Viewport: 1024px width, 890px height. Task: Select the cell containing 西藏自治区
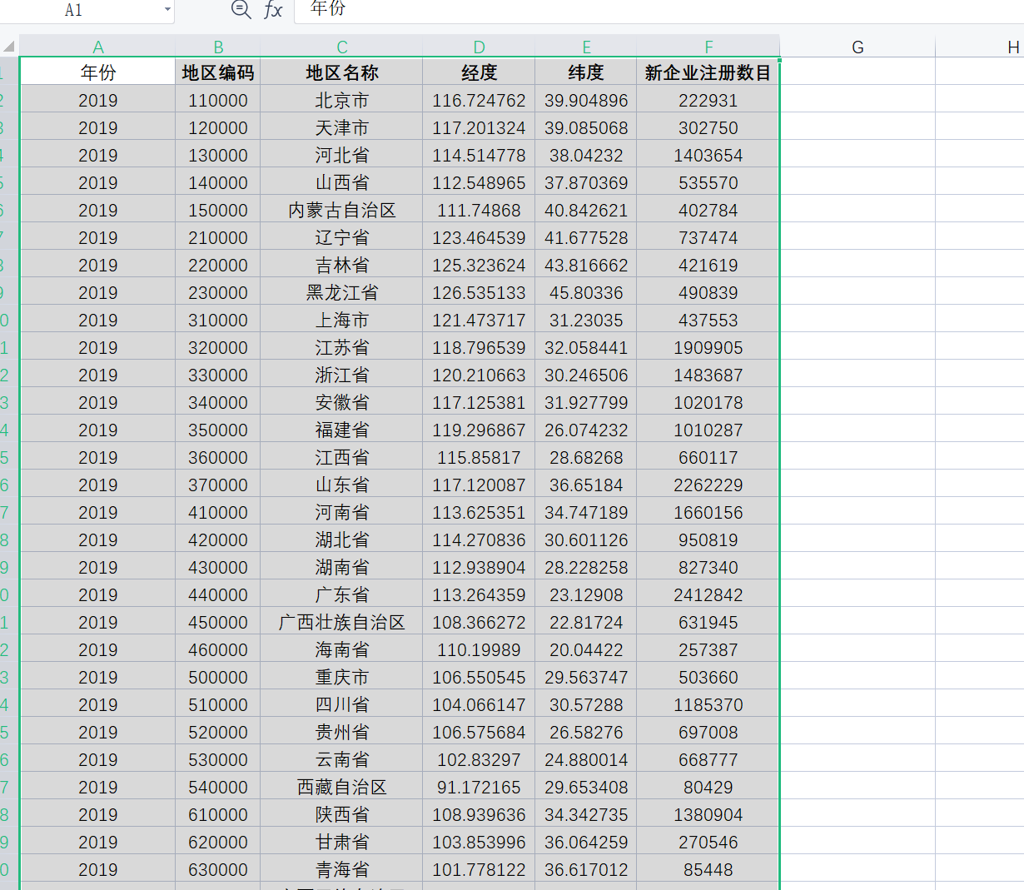pos(342,787)
